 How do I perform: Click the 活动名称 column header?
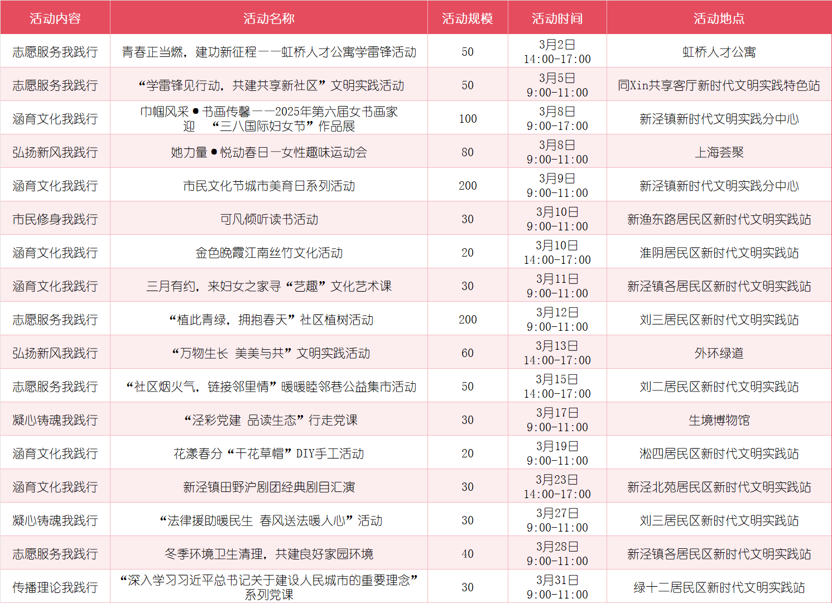269,17
